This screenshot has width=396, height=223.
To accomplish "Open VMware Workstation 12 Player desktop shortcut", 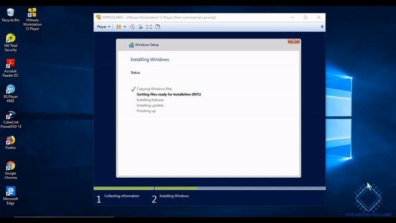I will pyautogui.click(x=32, y=19).
